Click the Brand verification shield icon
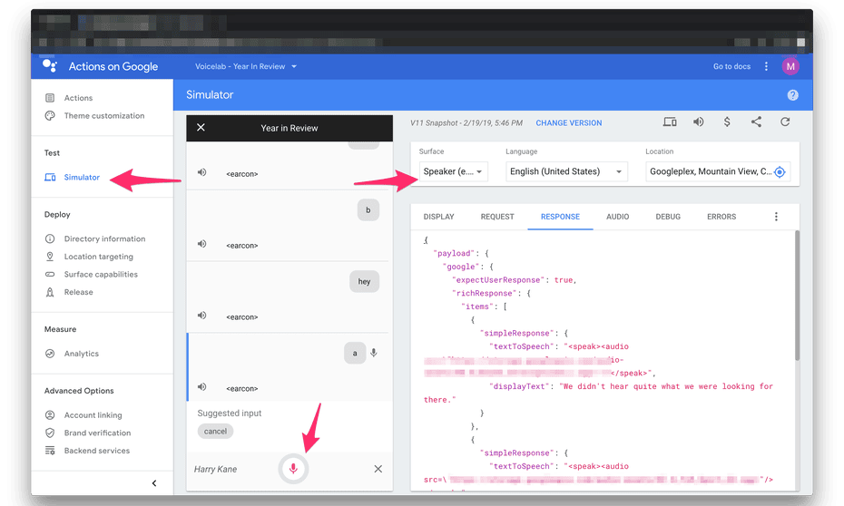 point(50,433)
